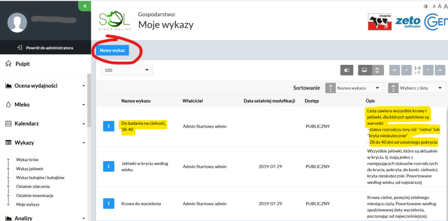Open Ostatnie inseminacje submenu item

[x=35, y=196]
